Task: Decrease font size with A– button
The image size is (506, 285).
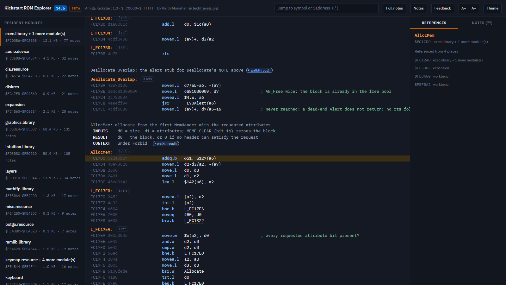Action: click(464, 8)
